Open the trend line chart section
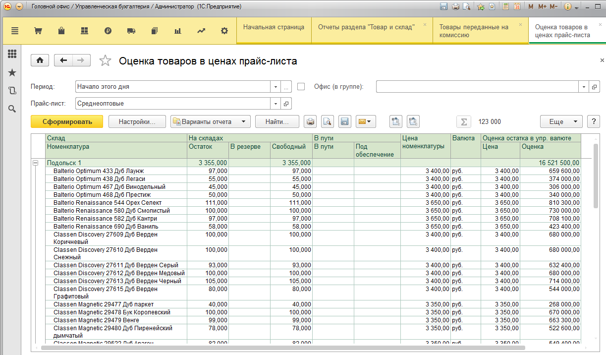The height and width of the screenshot is (355, 606). (x=201, y=31)
